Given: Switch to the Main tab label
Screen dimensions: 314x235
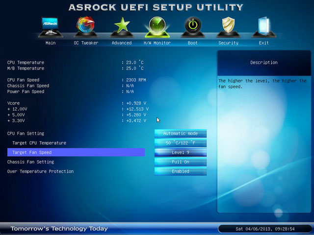Looking at the screenshot, I should tap(51, 43).
